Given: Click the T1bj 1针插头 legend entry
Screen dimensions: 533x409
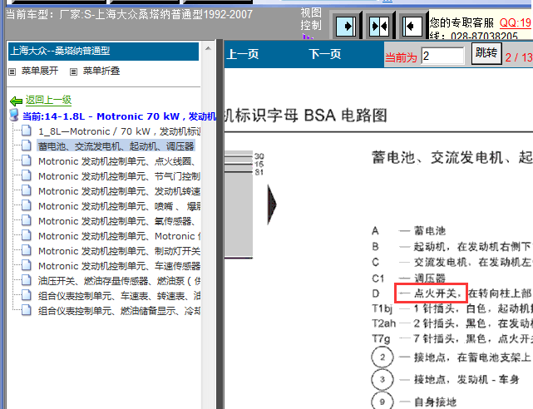Looking at the screenshot, I should point(452,308).
